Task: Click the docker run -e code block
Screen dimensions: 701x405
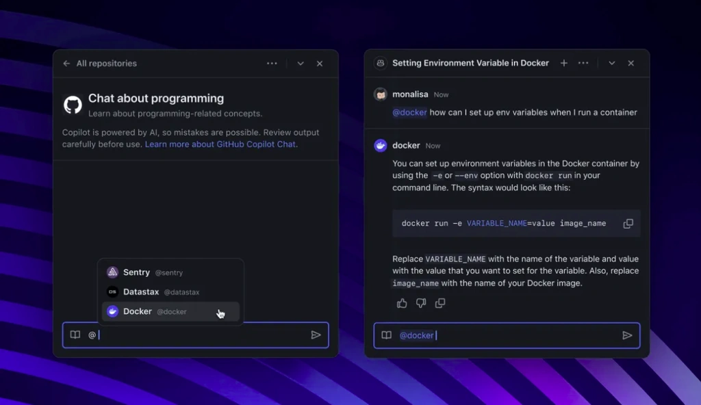Action: [516, 224]
